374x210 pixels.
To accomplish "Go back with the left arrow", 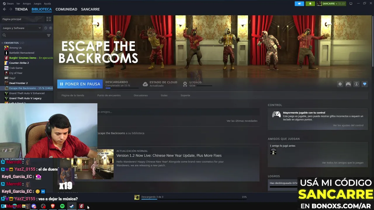I will 4,9.
